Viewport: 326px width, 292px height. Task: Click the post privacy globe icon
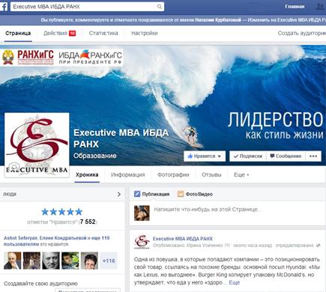pyautogui.click(x=319, y=246)
